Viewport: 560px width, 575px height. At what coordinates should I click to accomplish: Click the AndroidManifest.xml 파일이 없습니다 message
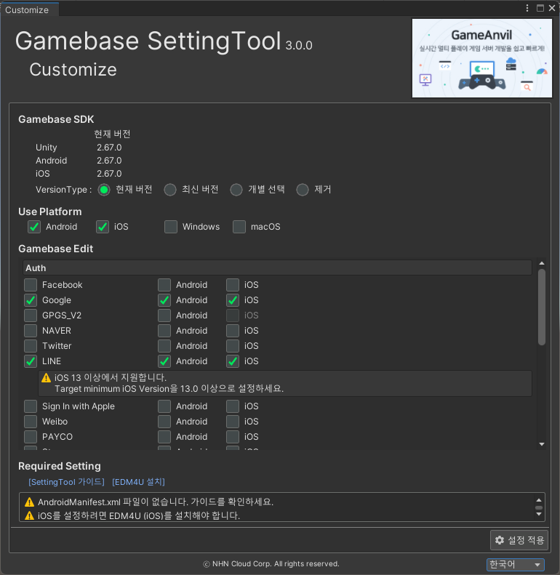click(x=156, y=502)
